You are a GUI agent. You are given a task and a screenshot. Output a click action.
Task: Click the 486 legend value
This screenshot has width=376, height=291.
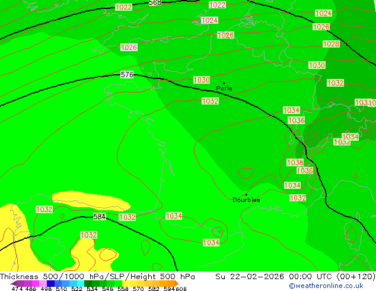[x=31, y=289]
